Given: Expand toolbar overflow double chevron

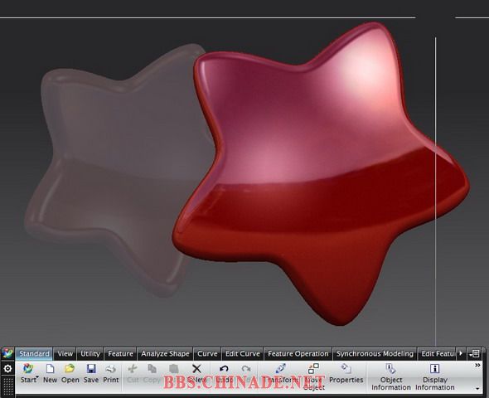Looking at the screenshot, I should [477, 366].
